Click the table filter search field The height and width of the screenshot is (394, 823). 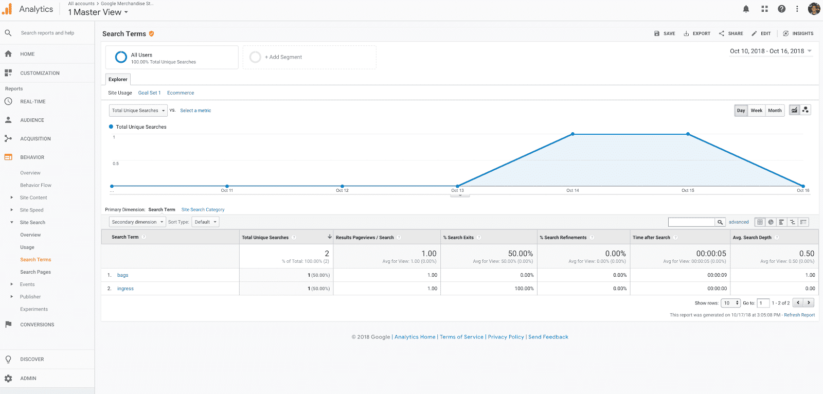click(x=691, y=222)
